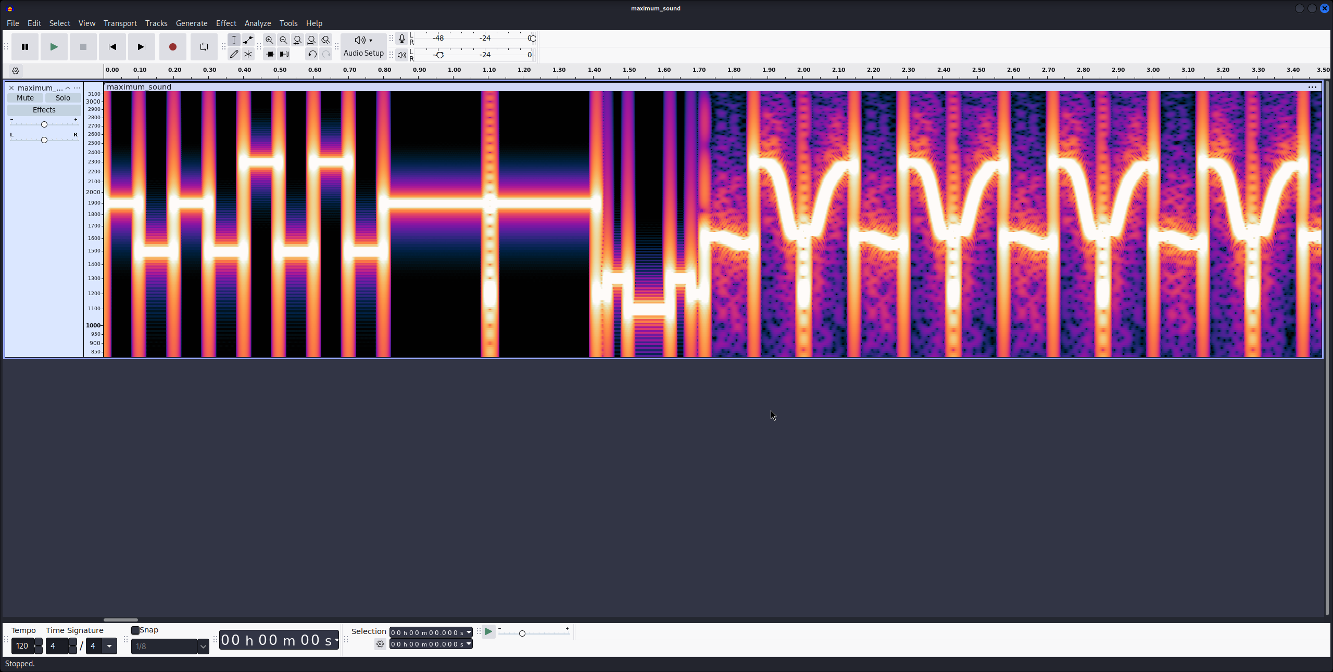Click the Zoom In icon
1333x672 pixels.
[270, 40]
